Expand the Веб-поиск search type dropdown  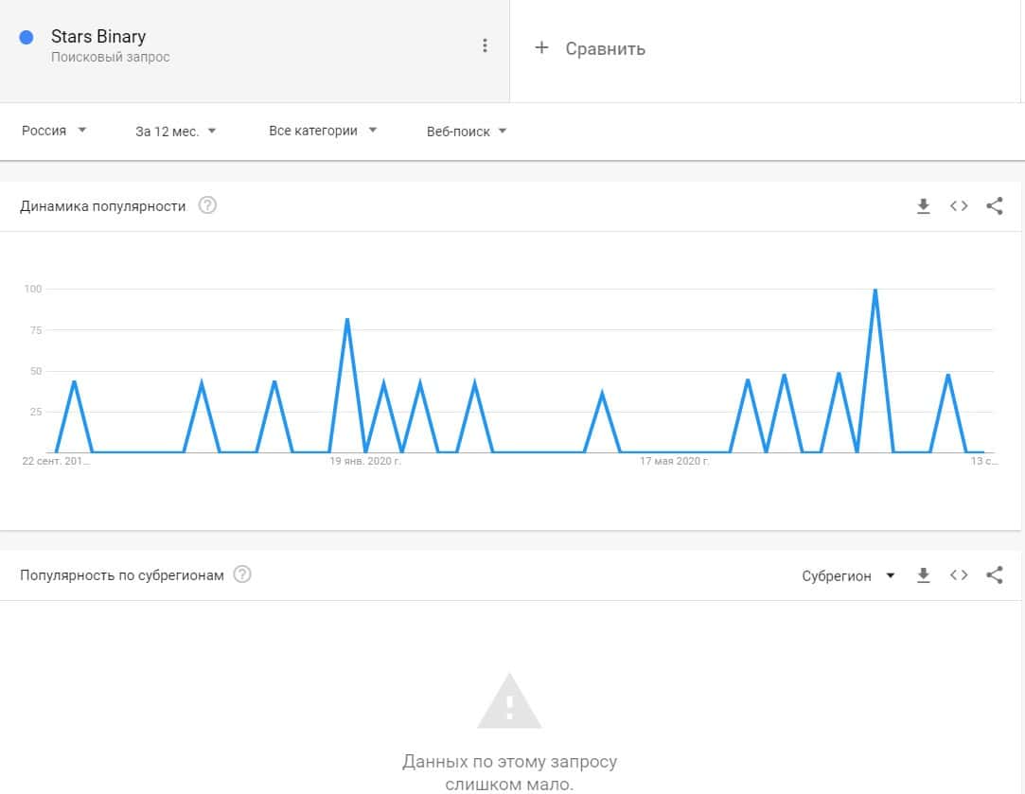pos(467,132)
